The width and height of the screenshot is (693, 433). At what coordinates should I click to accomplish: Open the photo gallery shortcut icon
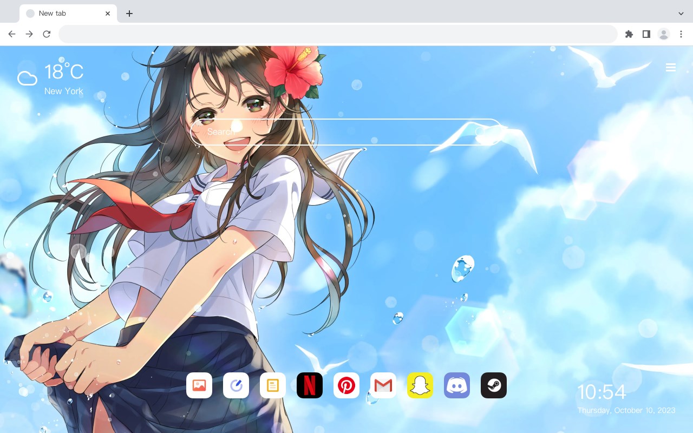pyautogui.click(x=199, y=385)
